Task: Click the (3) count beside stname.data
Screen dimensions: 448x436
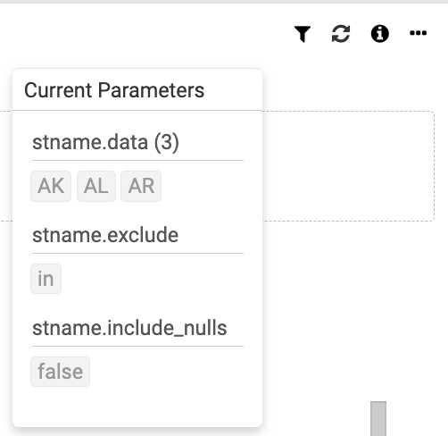Action: click(167, 142)
